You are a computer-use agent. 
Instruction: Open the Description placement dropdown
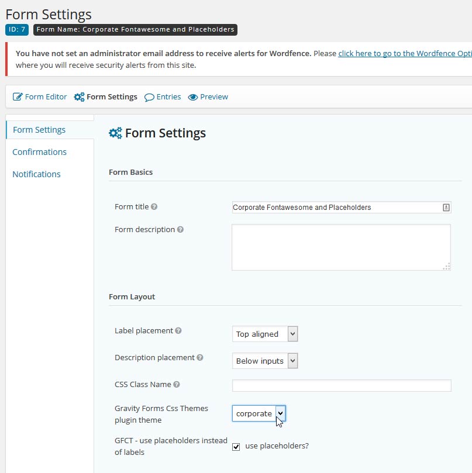click(265, 361)
